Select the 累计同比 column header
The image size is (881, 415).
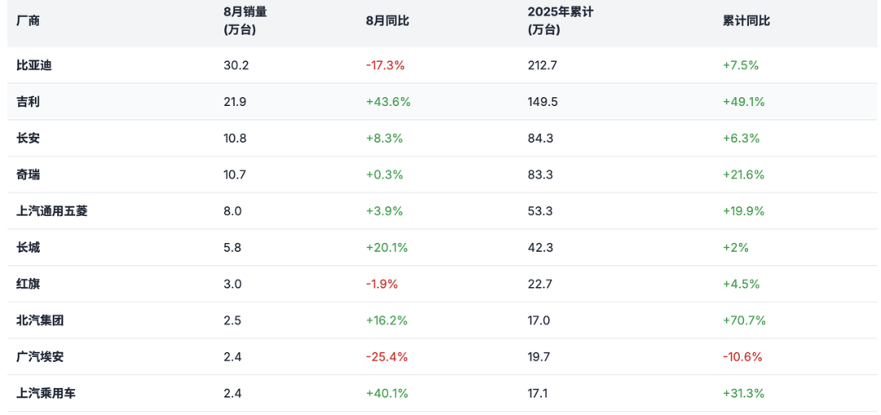(x=746, y=20)
